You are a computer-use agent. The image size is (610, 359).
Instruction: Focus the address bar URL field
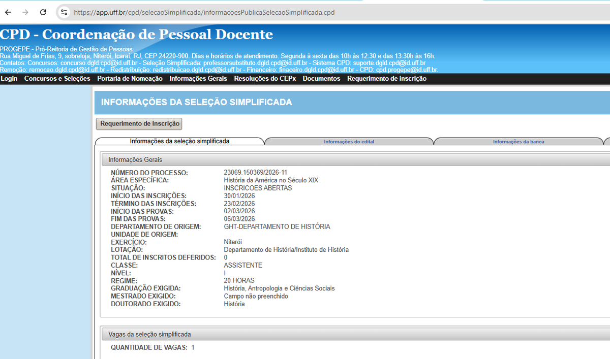point(204,12)
